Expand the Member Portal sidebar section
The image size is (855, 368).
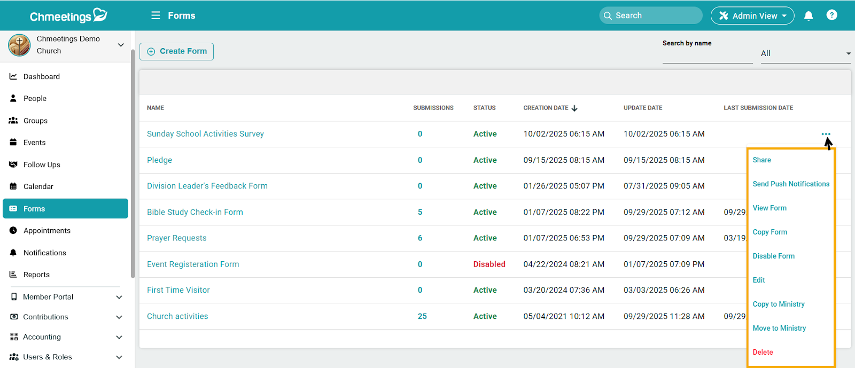pos(119,297)
